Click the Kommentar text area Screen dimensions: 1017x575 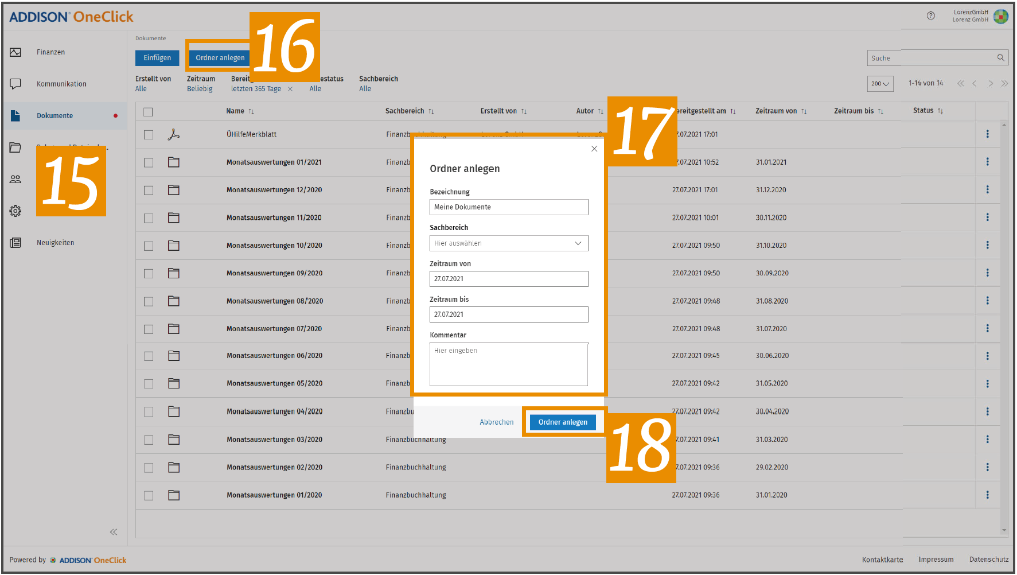point(509,364)
